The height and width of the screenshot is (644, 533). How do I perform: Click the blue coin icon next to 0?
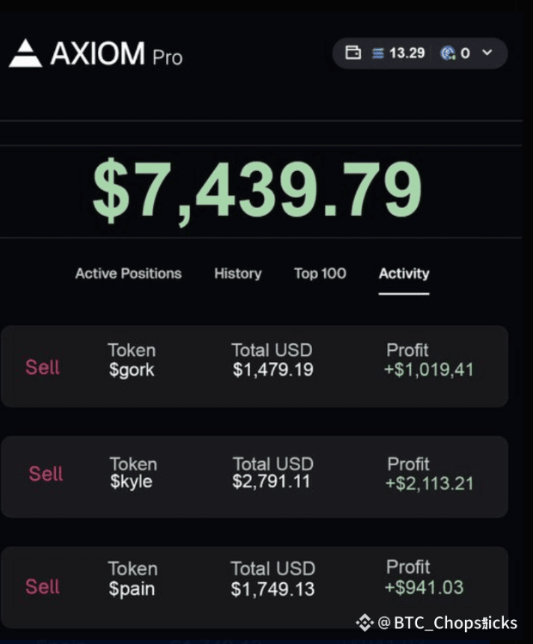click(448, 53)
